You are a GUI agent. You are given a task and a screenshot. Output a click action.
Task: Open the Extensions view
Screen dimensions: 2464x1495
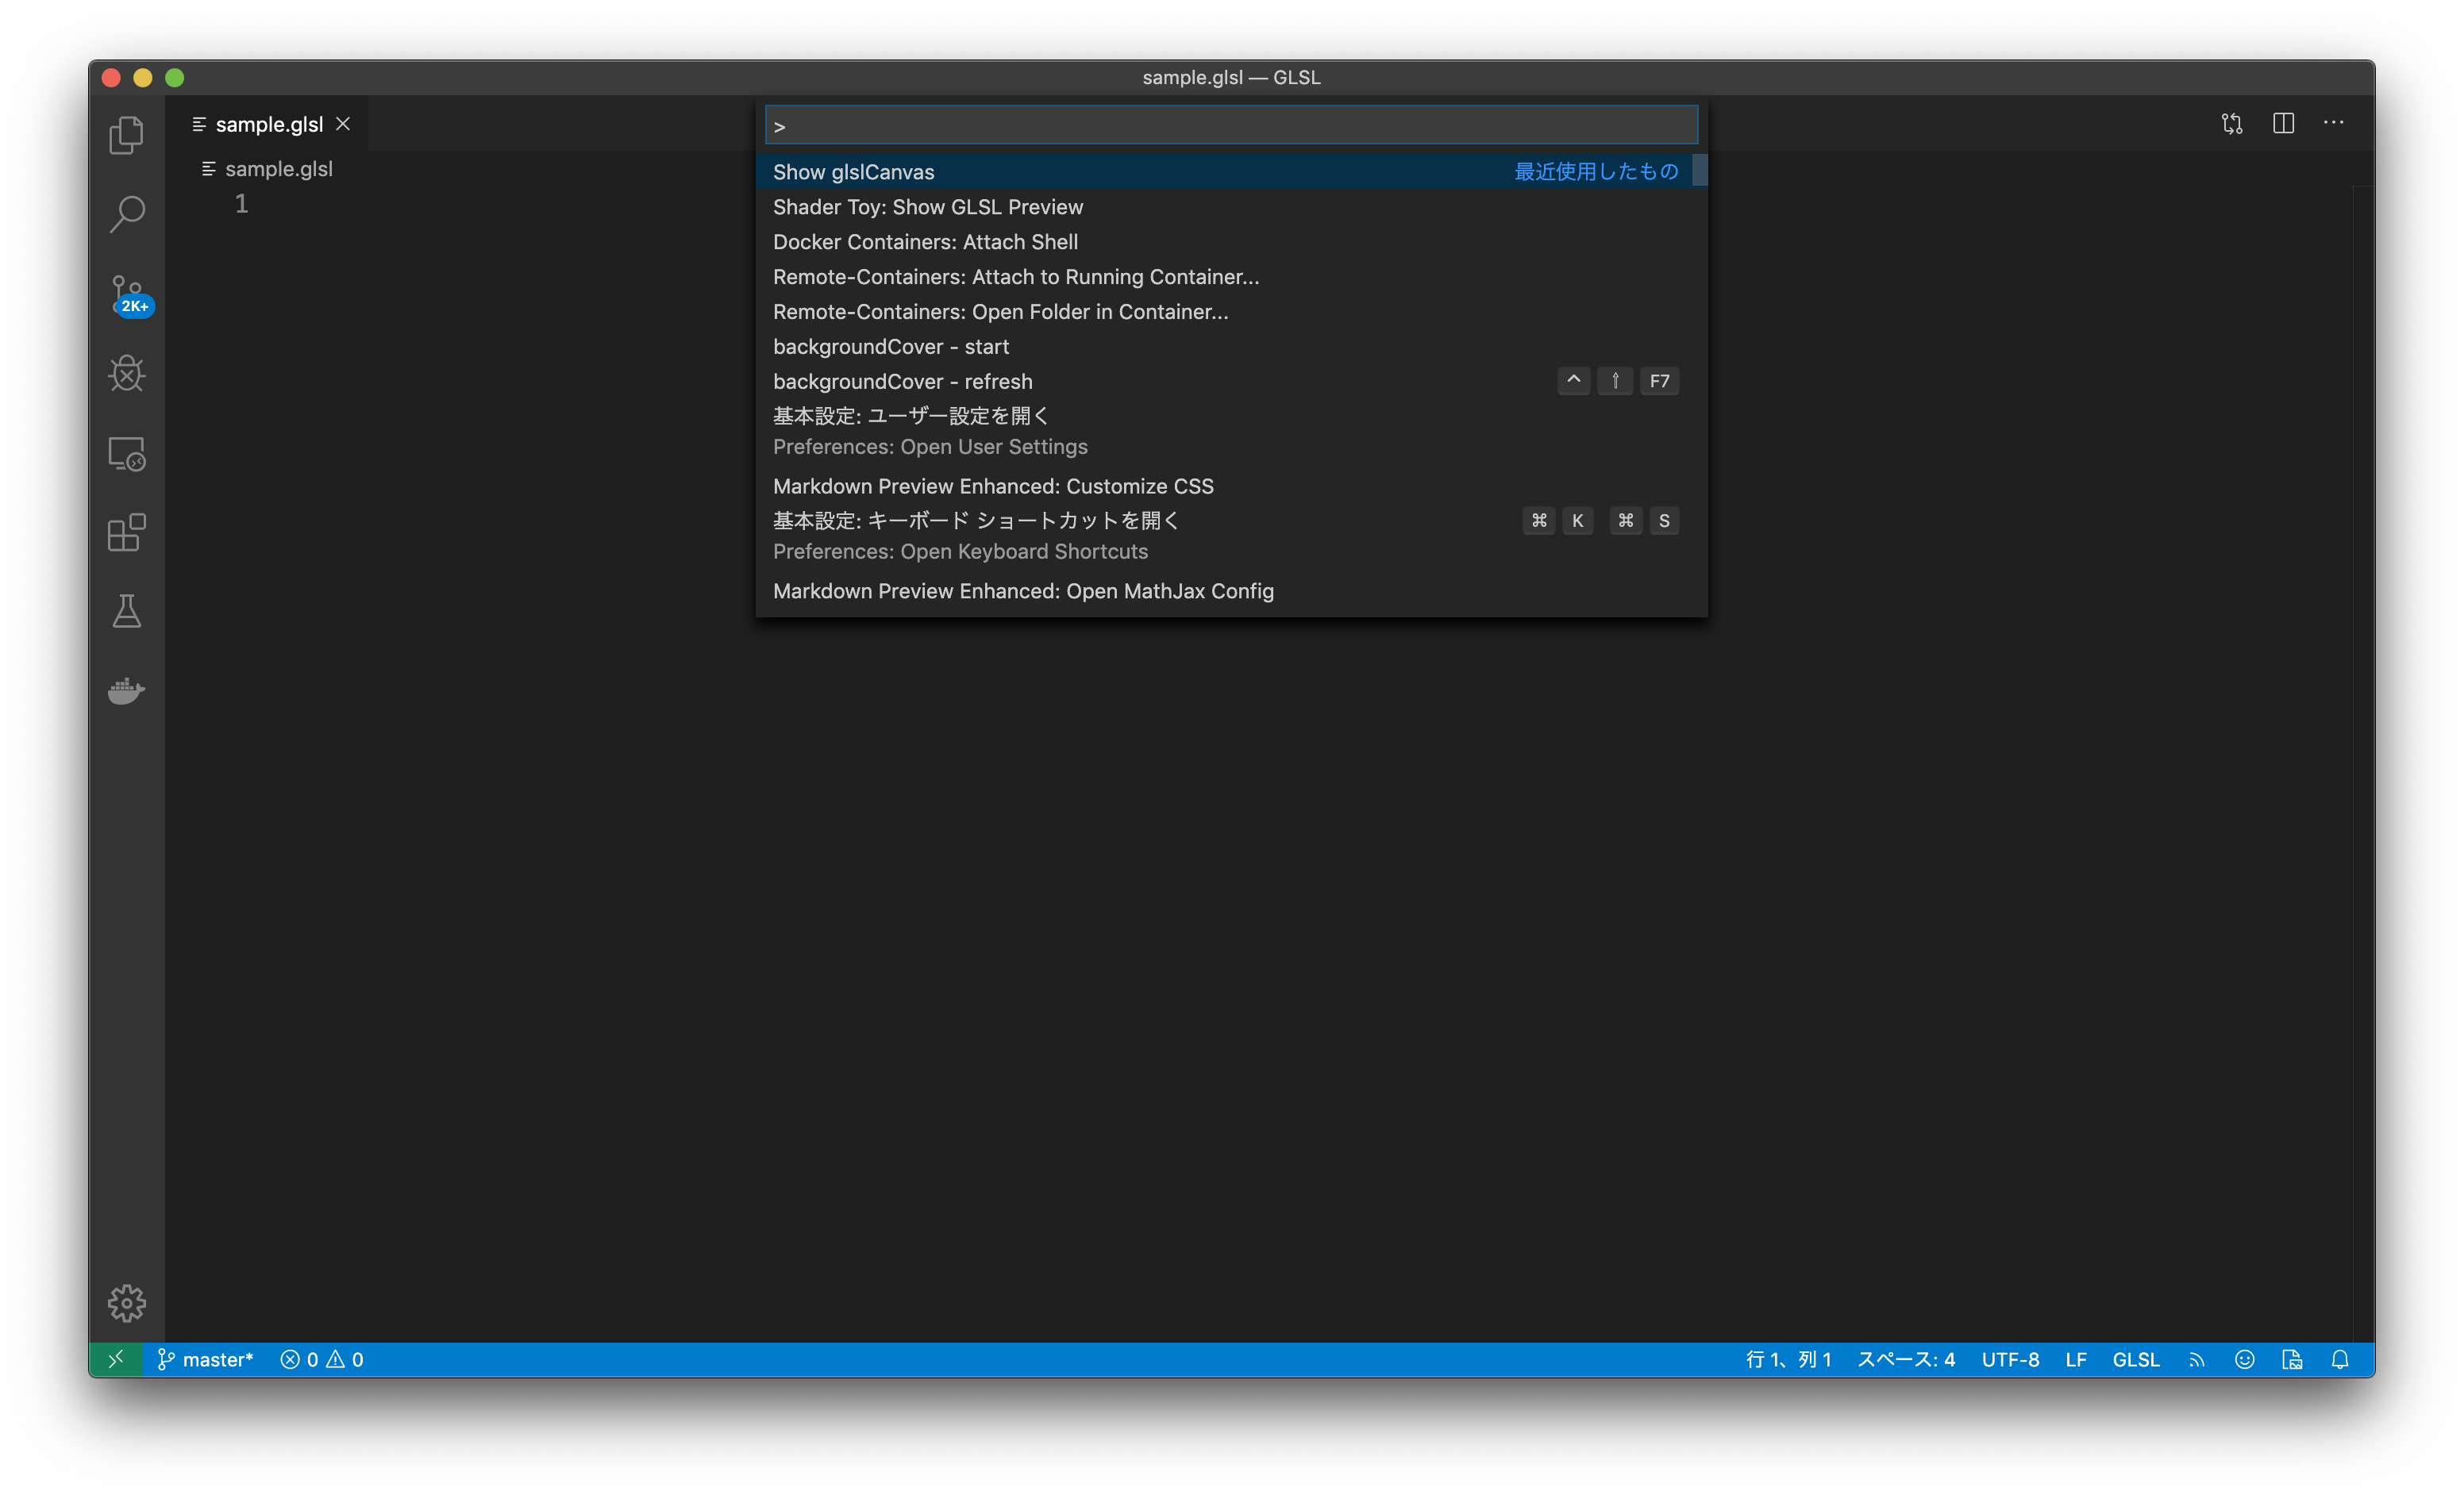[127, 532]
